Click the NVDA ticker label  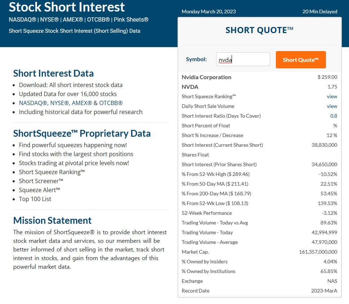point(190,87)
